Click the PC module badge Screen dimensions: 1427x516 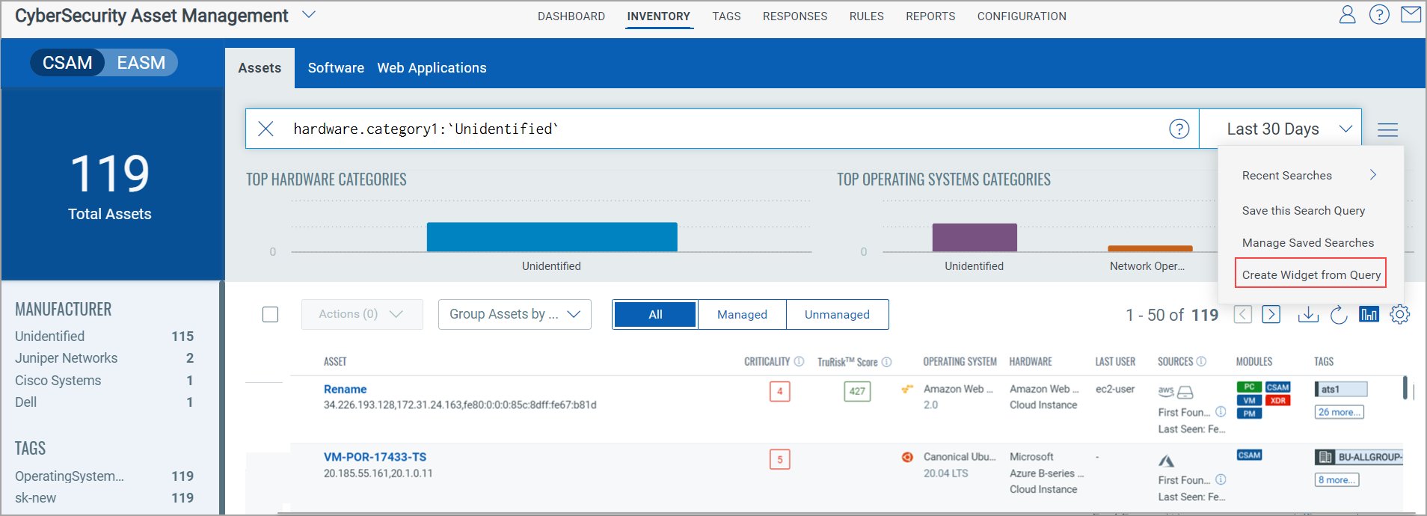pyautogui.click(x=1249, y=387)
